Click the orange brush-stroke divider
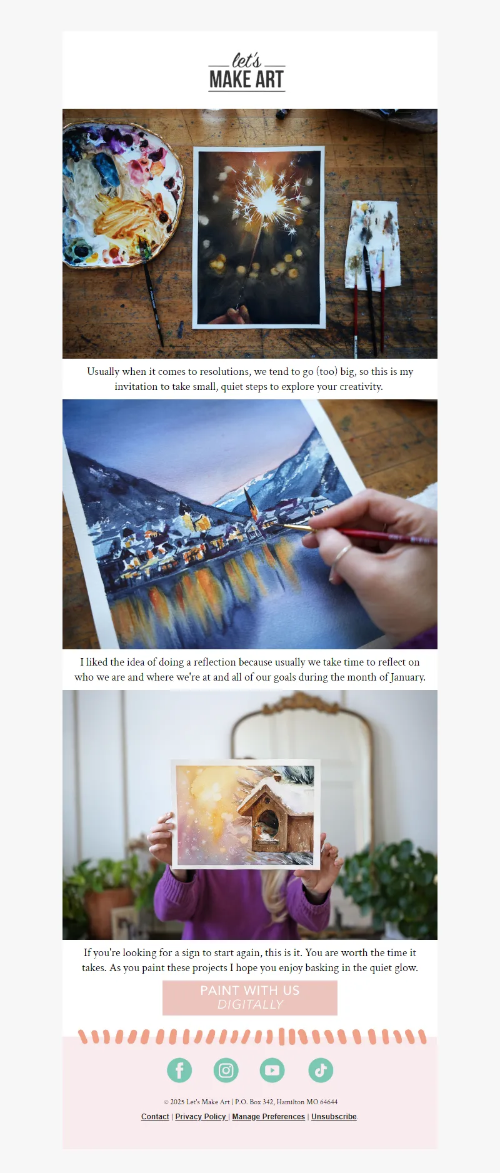 tap(252, 1037)
